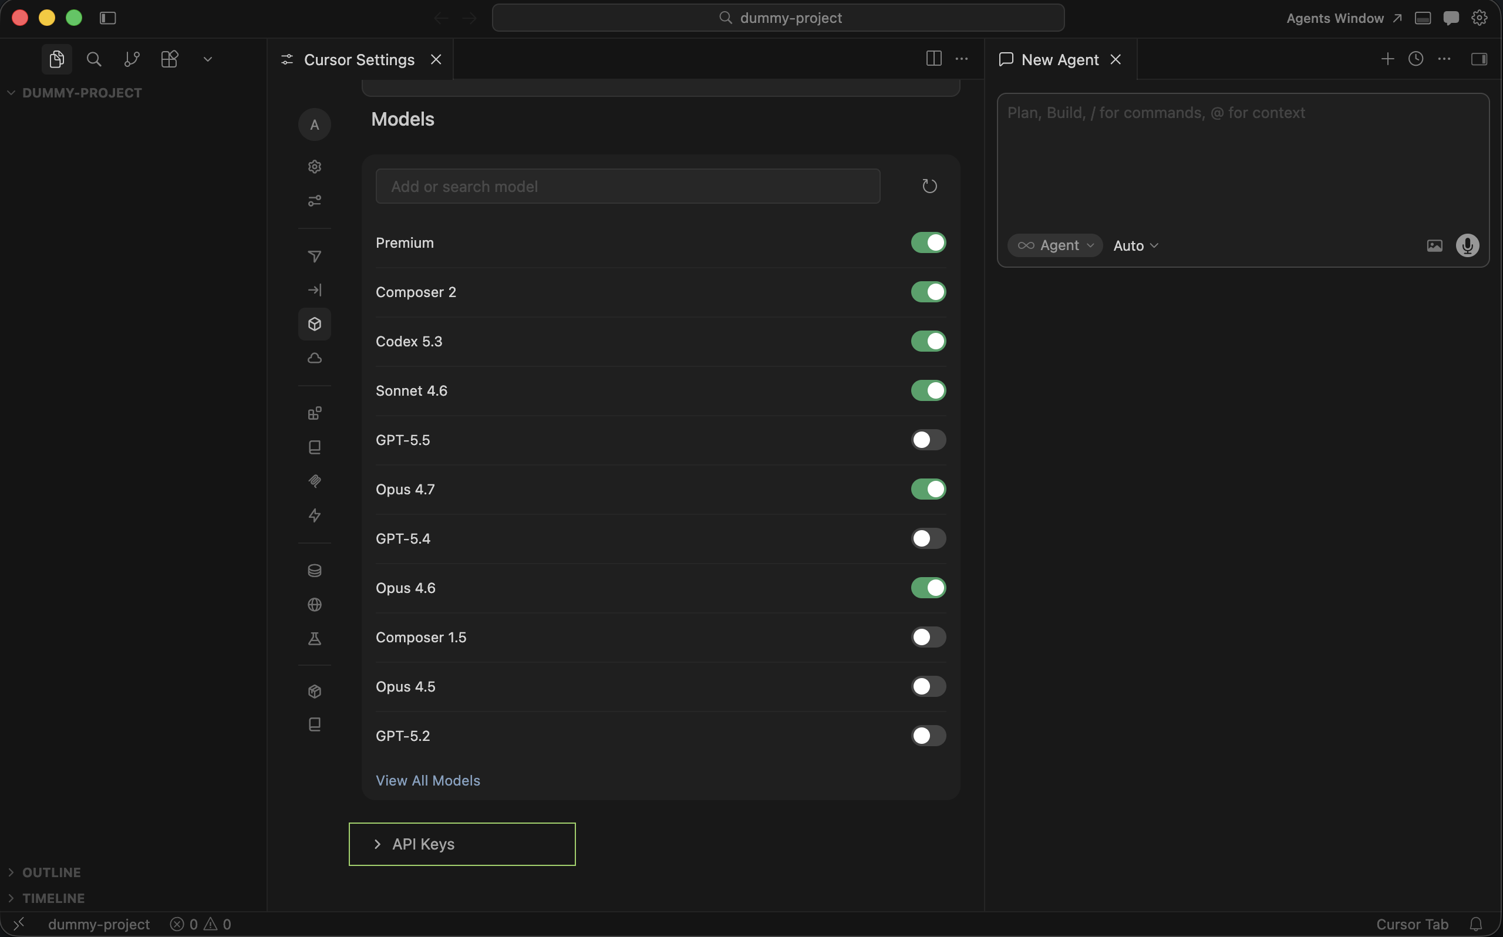This screenshot has width=1503, height=937.
Task: Open the account avatar A section
Action: tap(315, 124)
